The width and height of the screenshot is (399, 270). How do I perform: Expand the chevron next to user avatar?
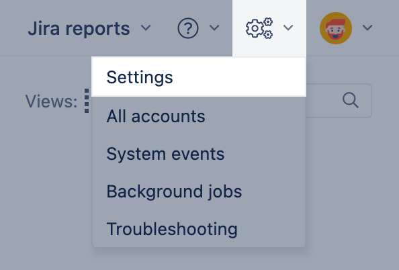click(x=367, y=28)
